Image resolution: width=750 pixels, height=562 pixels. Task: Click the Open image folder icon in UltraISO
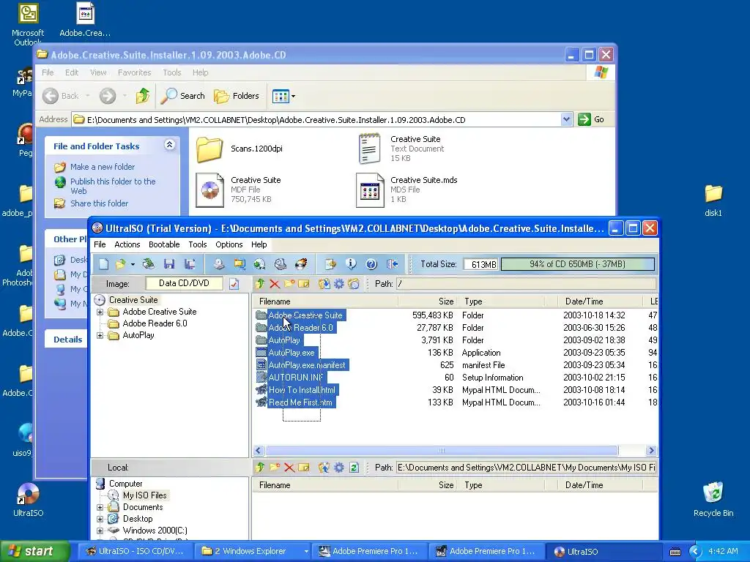121,263
